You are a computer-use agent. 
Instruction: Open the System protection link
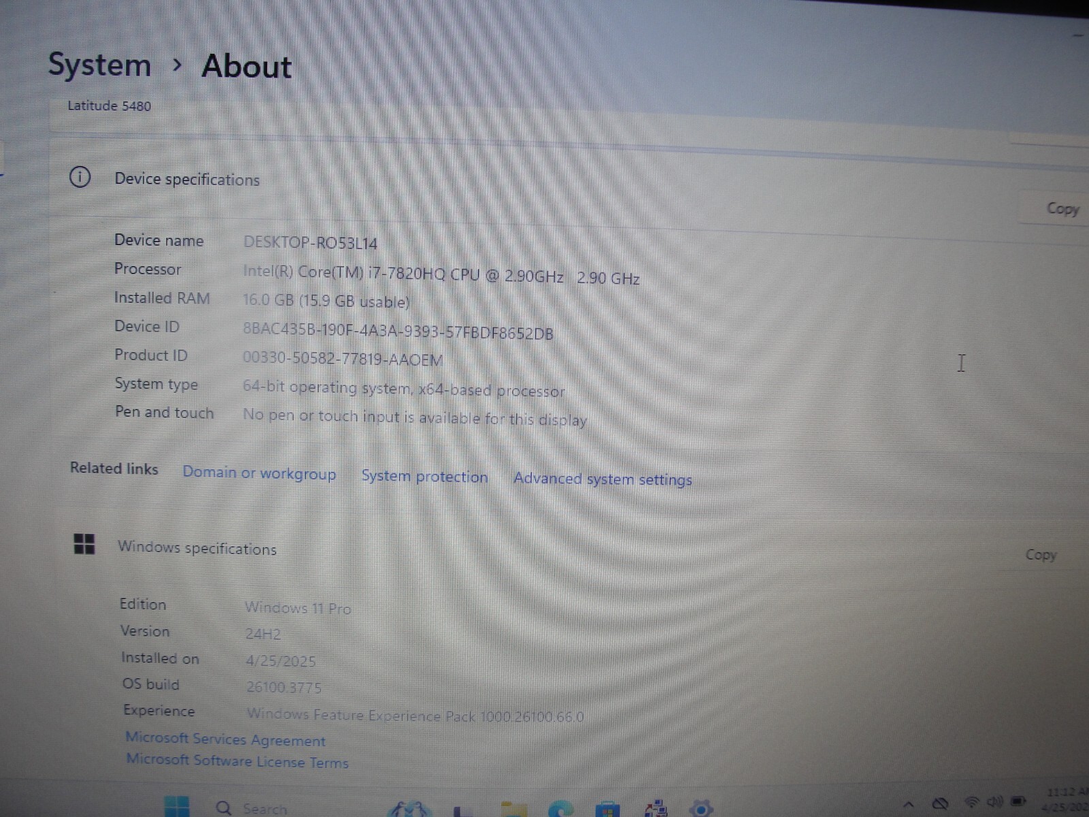425,476
